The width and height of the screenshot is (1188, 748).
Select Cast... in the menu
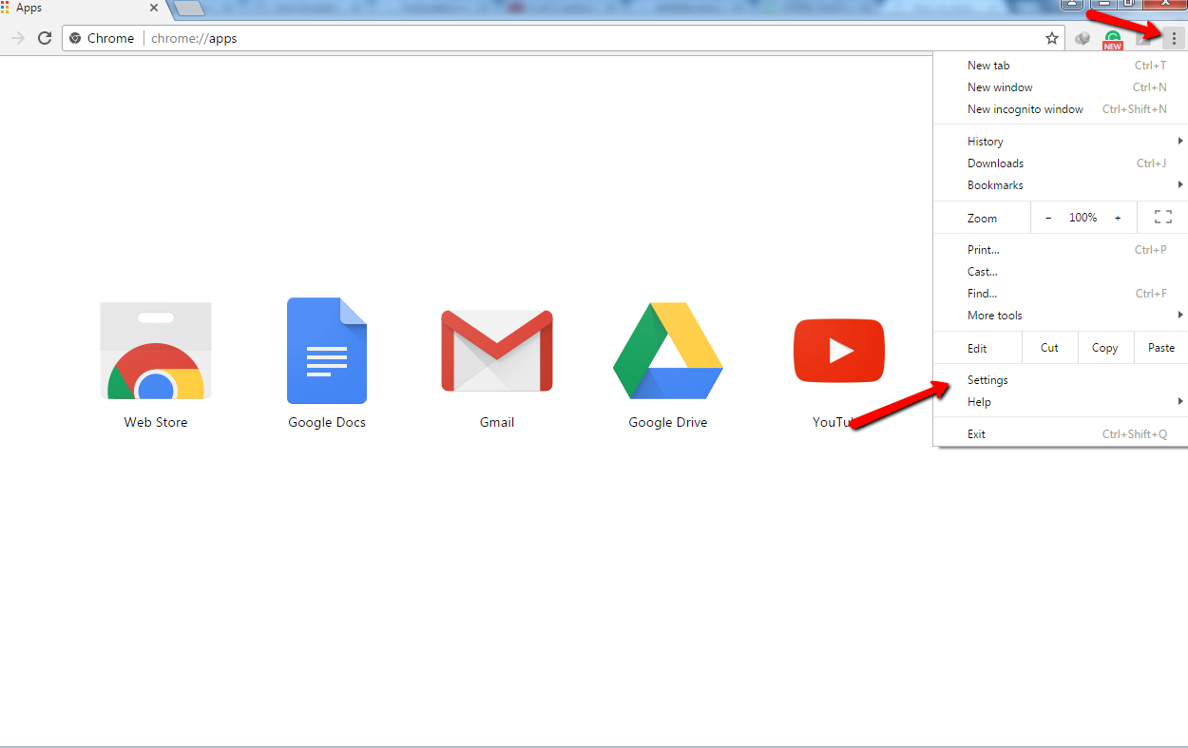(x=1061, y=272)
